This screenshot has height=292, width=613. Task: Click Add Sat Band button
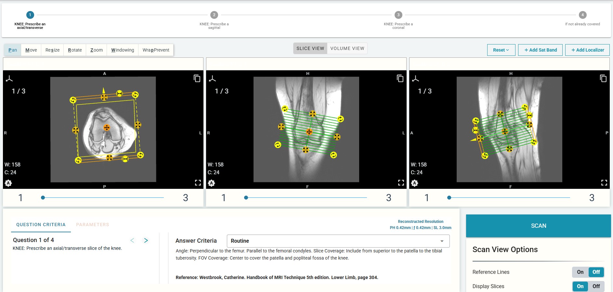(x=540, y=50)
